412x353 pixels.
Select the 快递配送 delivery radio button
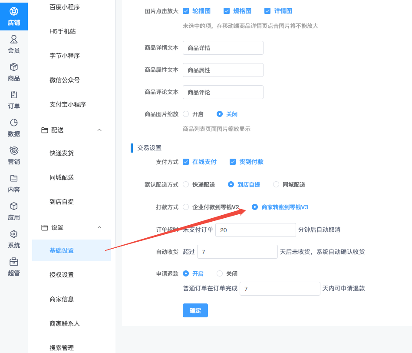(x=186, y=184)
